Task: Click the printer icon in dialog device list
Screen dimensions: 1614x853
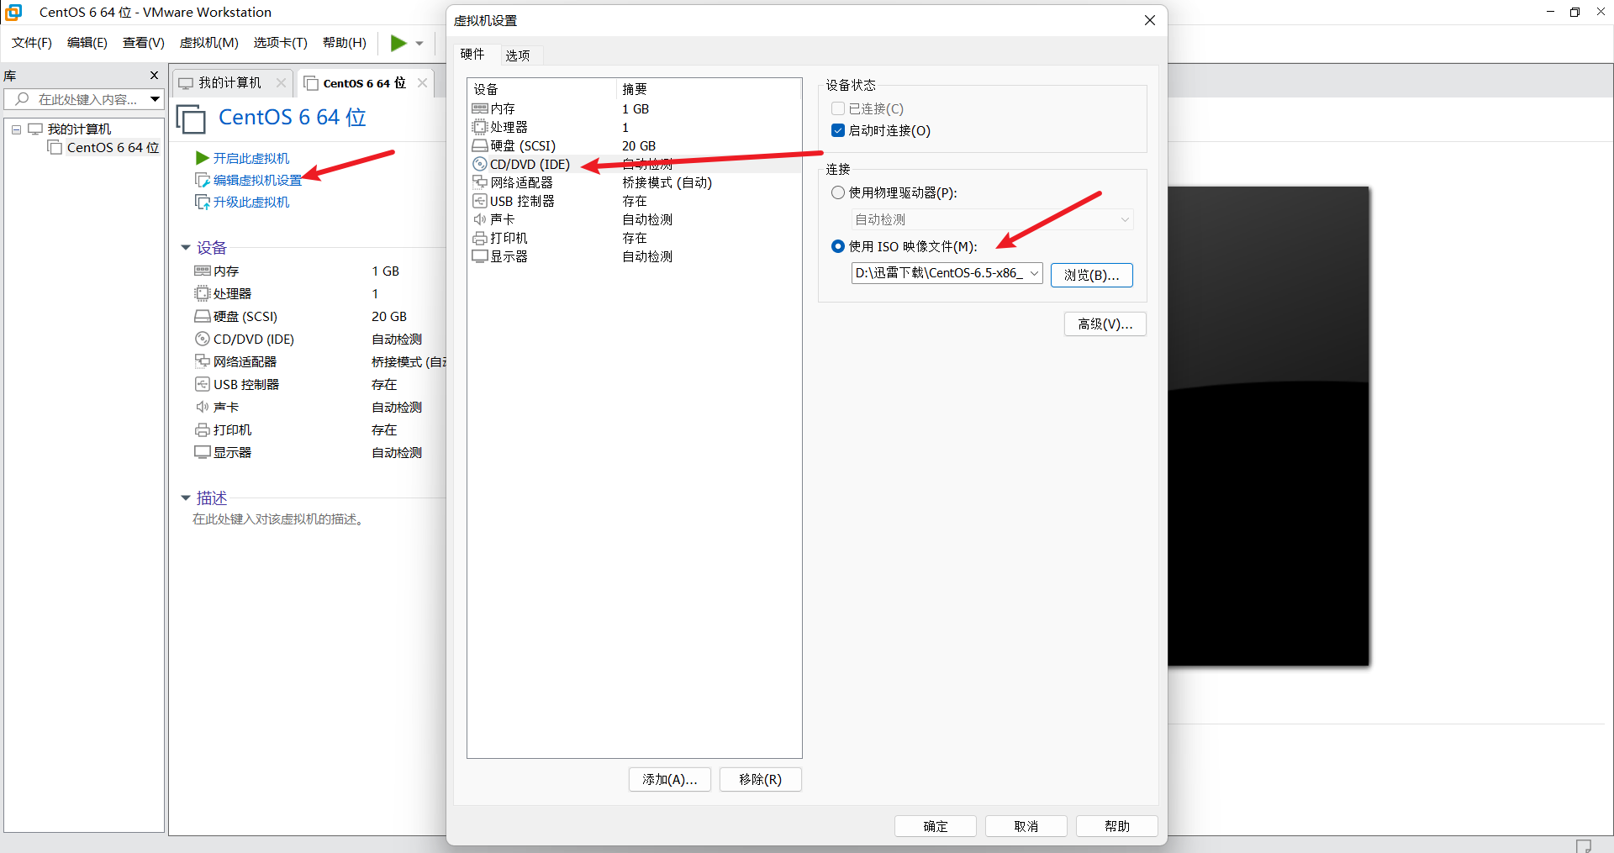Action: point(480,238)
